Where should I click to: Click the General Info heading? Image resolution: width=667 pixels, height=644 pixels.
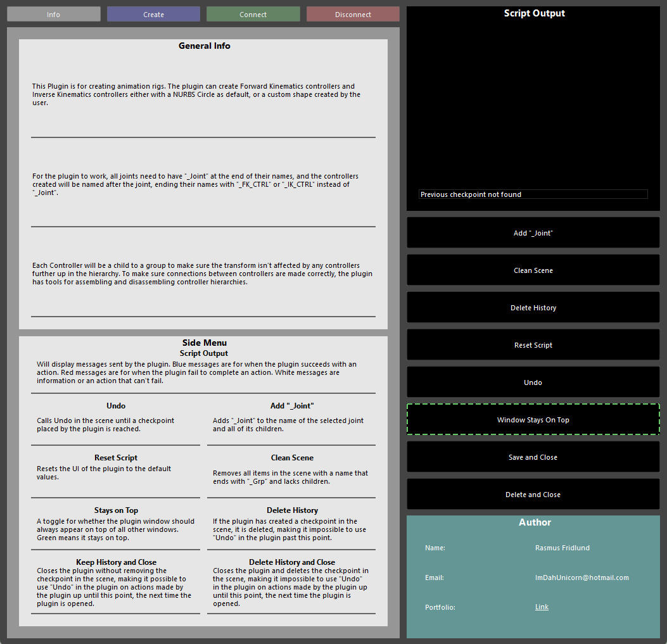(x=204, y=46)
